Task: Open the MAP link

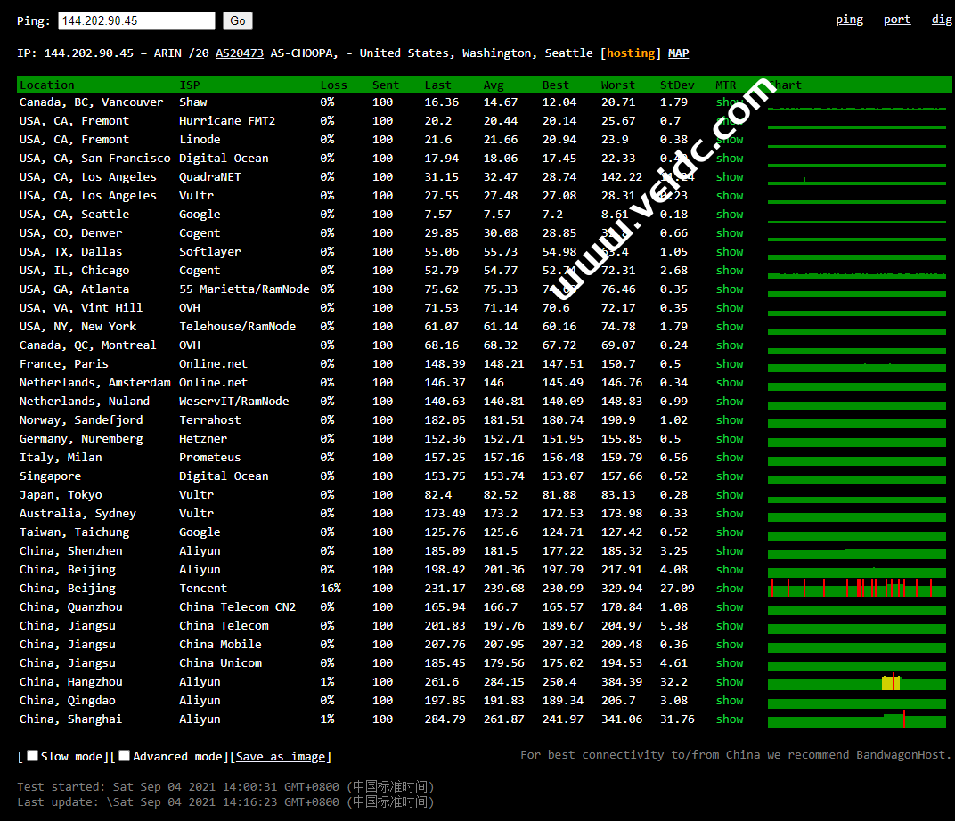Action: point(678,53)
